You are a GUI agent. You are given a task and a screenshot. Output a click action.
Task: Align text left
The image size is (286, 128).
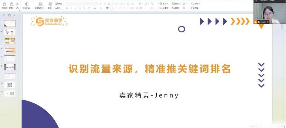point(115,8)
